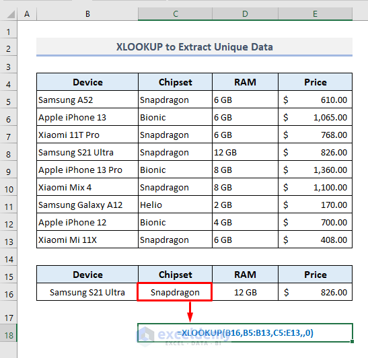Select the 'Apple iPhone 13 Pro' cell
Image resolution: width=368 pixels, height=358 pixels.
[x=87, y=170]
